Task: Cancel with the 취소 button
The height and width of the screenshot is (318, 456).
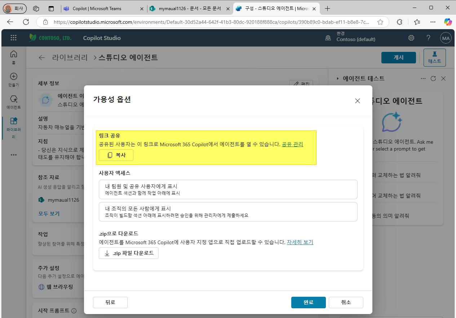Action: [x=346, y=303]
